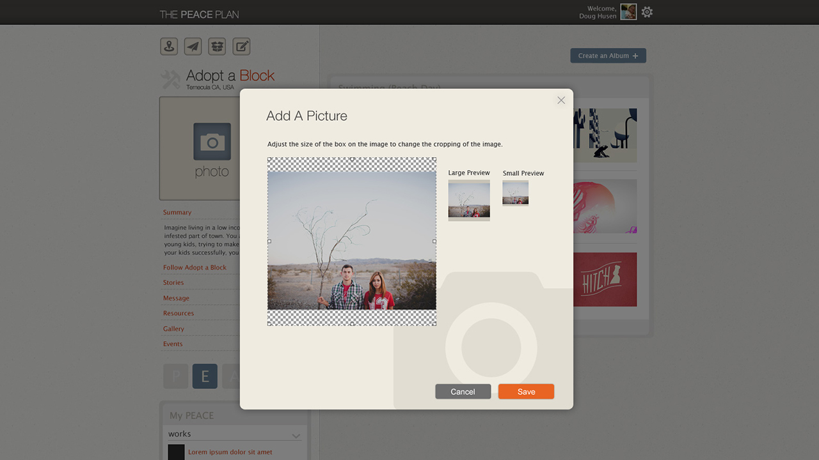Select the E letter tile
Image resolution: width=819 pixels, height=460 pixels.
(205, 376)
